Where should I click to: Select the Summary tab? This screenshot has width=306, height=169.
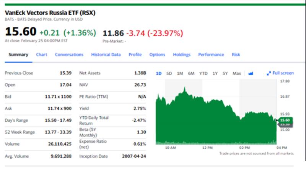pyautogui.click(x=18, y=55)
